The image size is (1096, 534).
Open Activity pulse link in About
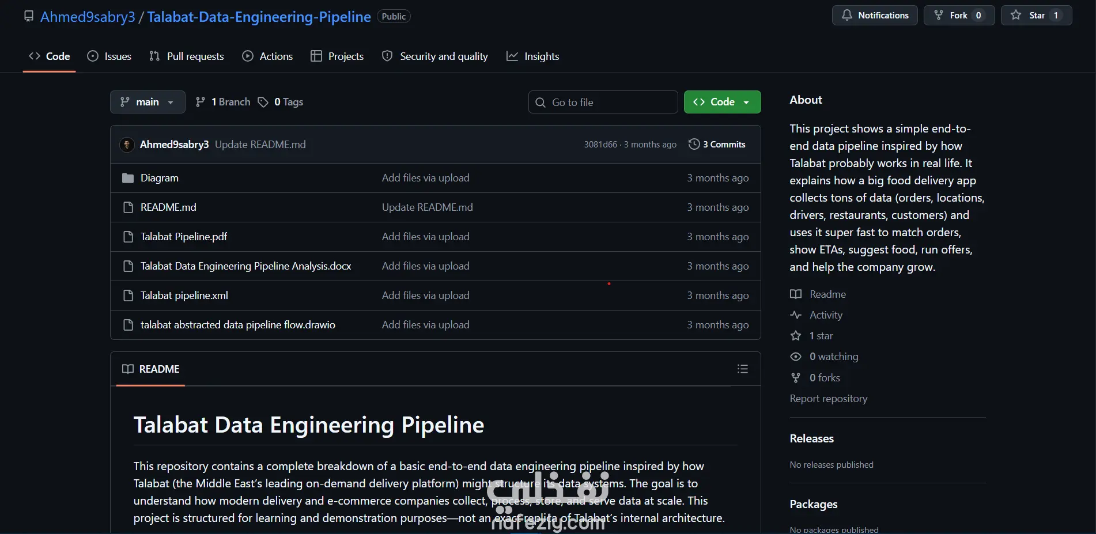click(825, 315)
